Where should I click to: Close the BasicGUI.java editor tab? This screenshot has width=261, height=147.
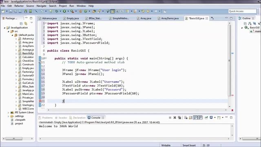[207, 18]
